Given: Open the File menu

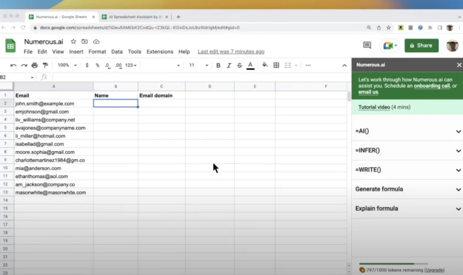Looking at the screenshot, I should coord(28,52).
